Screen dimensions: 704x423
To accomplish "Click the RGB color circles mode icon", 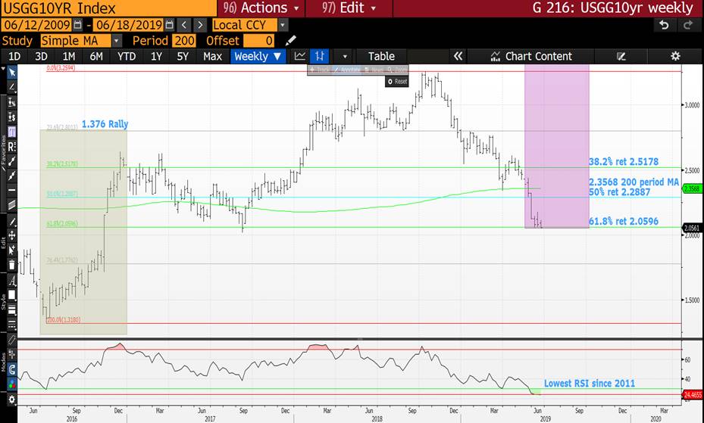I will [x=11, y=384].
